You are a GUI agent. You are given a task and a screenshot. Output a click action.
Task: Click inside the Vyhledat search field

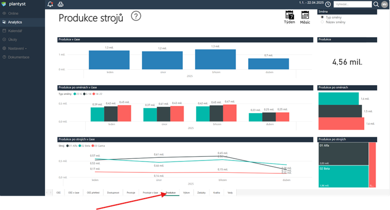coord(352,4)
